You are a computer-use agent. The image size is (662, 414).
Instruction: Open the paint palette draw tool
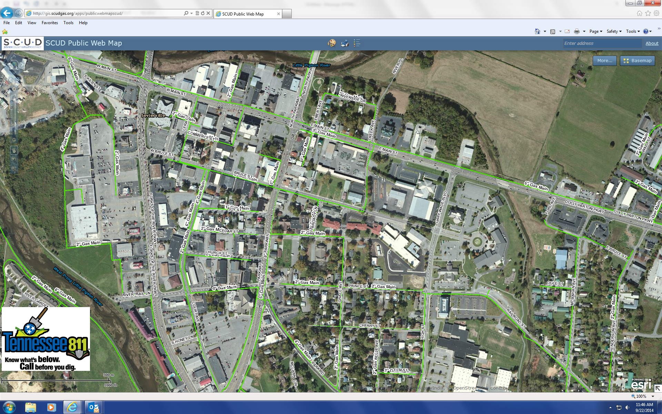click(x=332, y=43)
